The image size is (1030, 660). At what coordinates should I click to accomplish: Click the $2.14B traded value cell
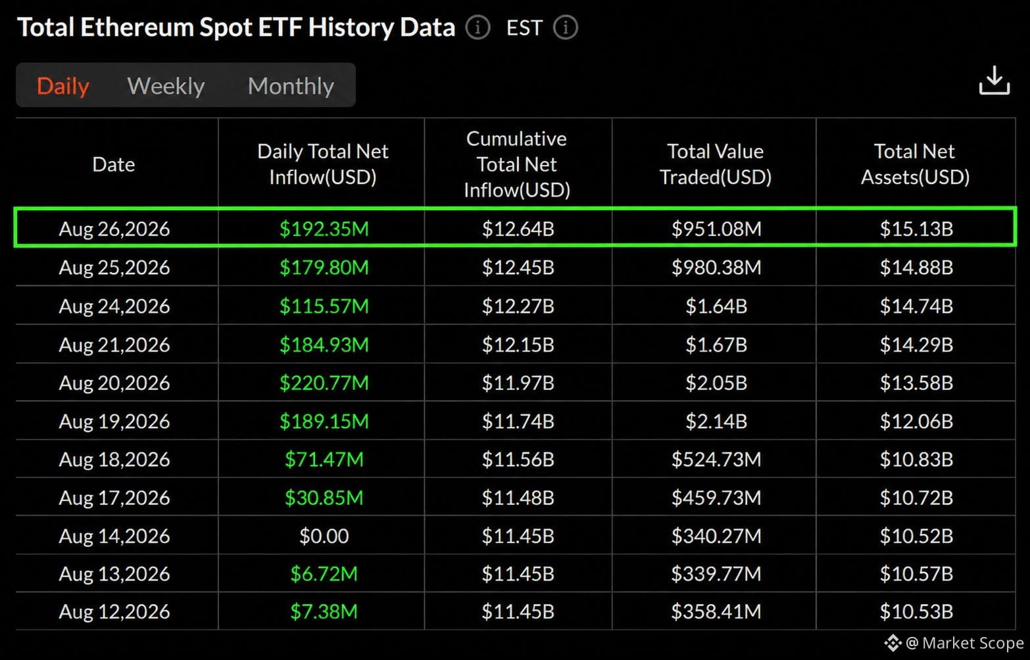(716, 421)
